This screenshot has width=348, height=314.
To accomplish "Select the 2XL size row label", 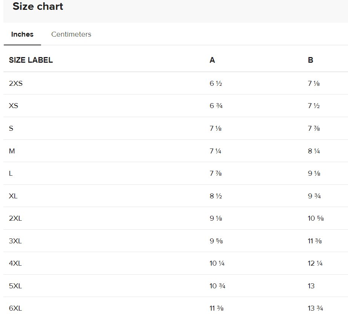I will (15, 218).
